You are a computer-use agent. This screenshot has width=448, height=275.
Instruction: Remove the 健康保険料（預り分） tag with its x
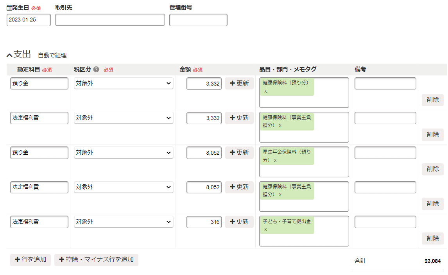tap(265, 91)
